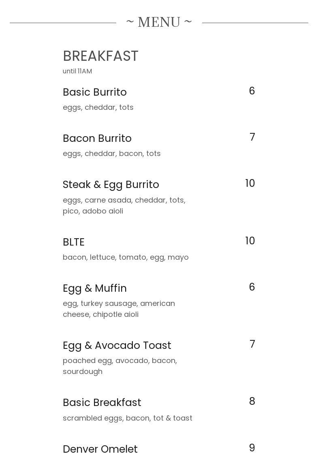Click the BREAKFAST section heading
This screenshot has height=453, width=318.
click(100, 56)
